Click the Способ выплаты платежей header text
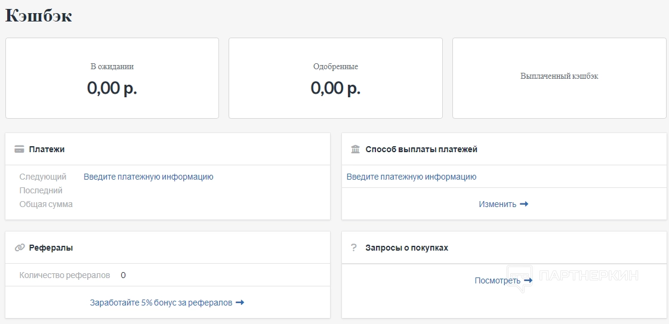Image resolution: width=669 pixels, height=324 pixels. point(421,149)
